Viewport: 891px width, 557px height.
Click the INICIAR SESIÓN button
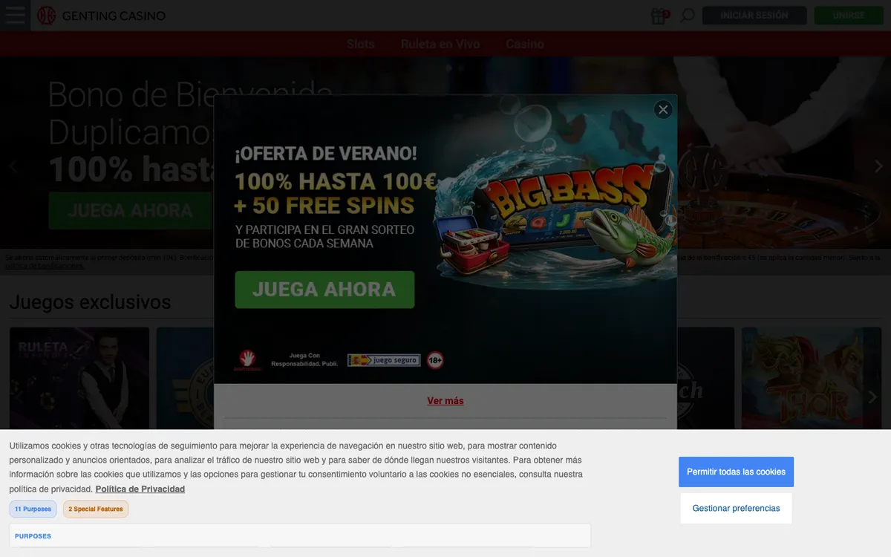[754, 16]
